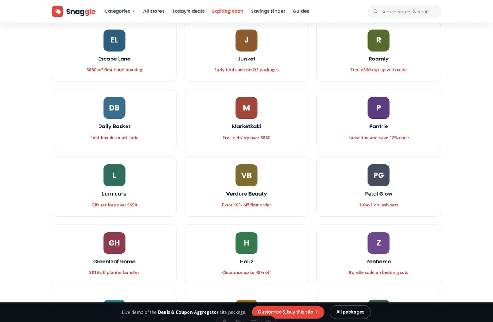Click 'Gift set free over S$90' text
493x322 pixels.
tap(114, 205)
